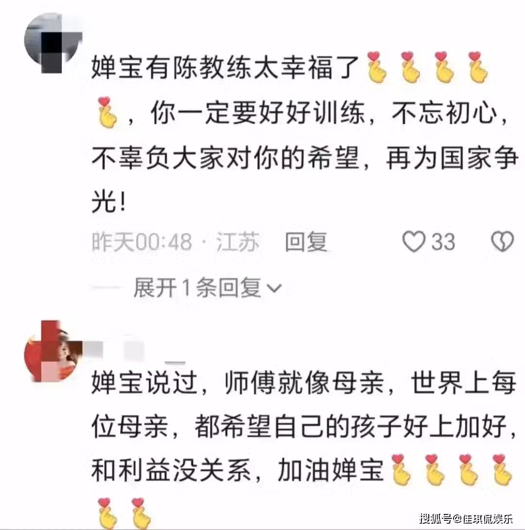Click the chevron arrow beside 展开1条回复
525x530 pixels.
[x=274, y=288]
